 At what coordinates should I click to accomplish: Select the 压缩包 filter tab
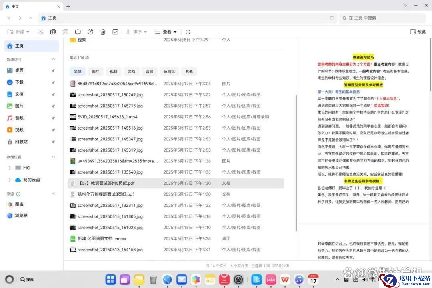click(169, 71)
